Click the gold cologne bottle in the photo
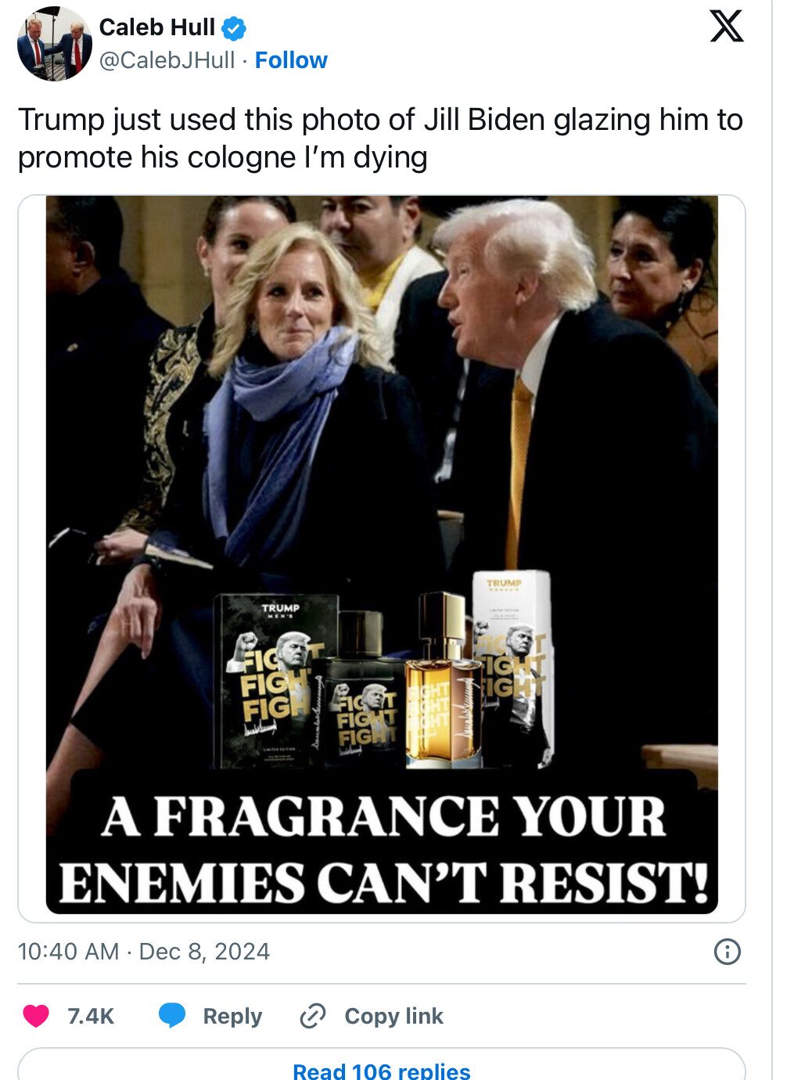 444,680
